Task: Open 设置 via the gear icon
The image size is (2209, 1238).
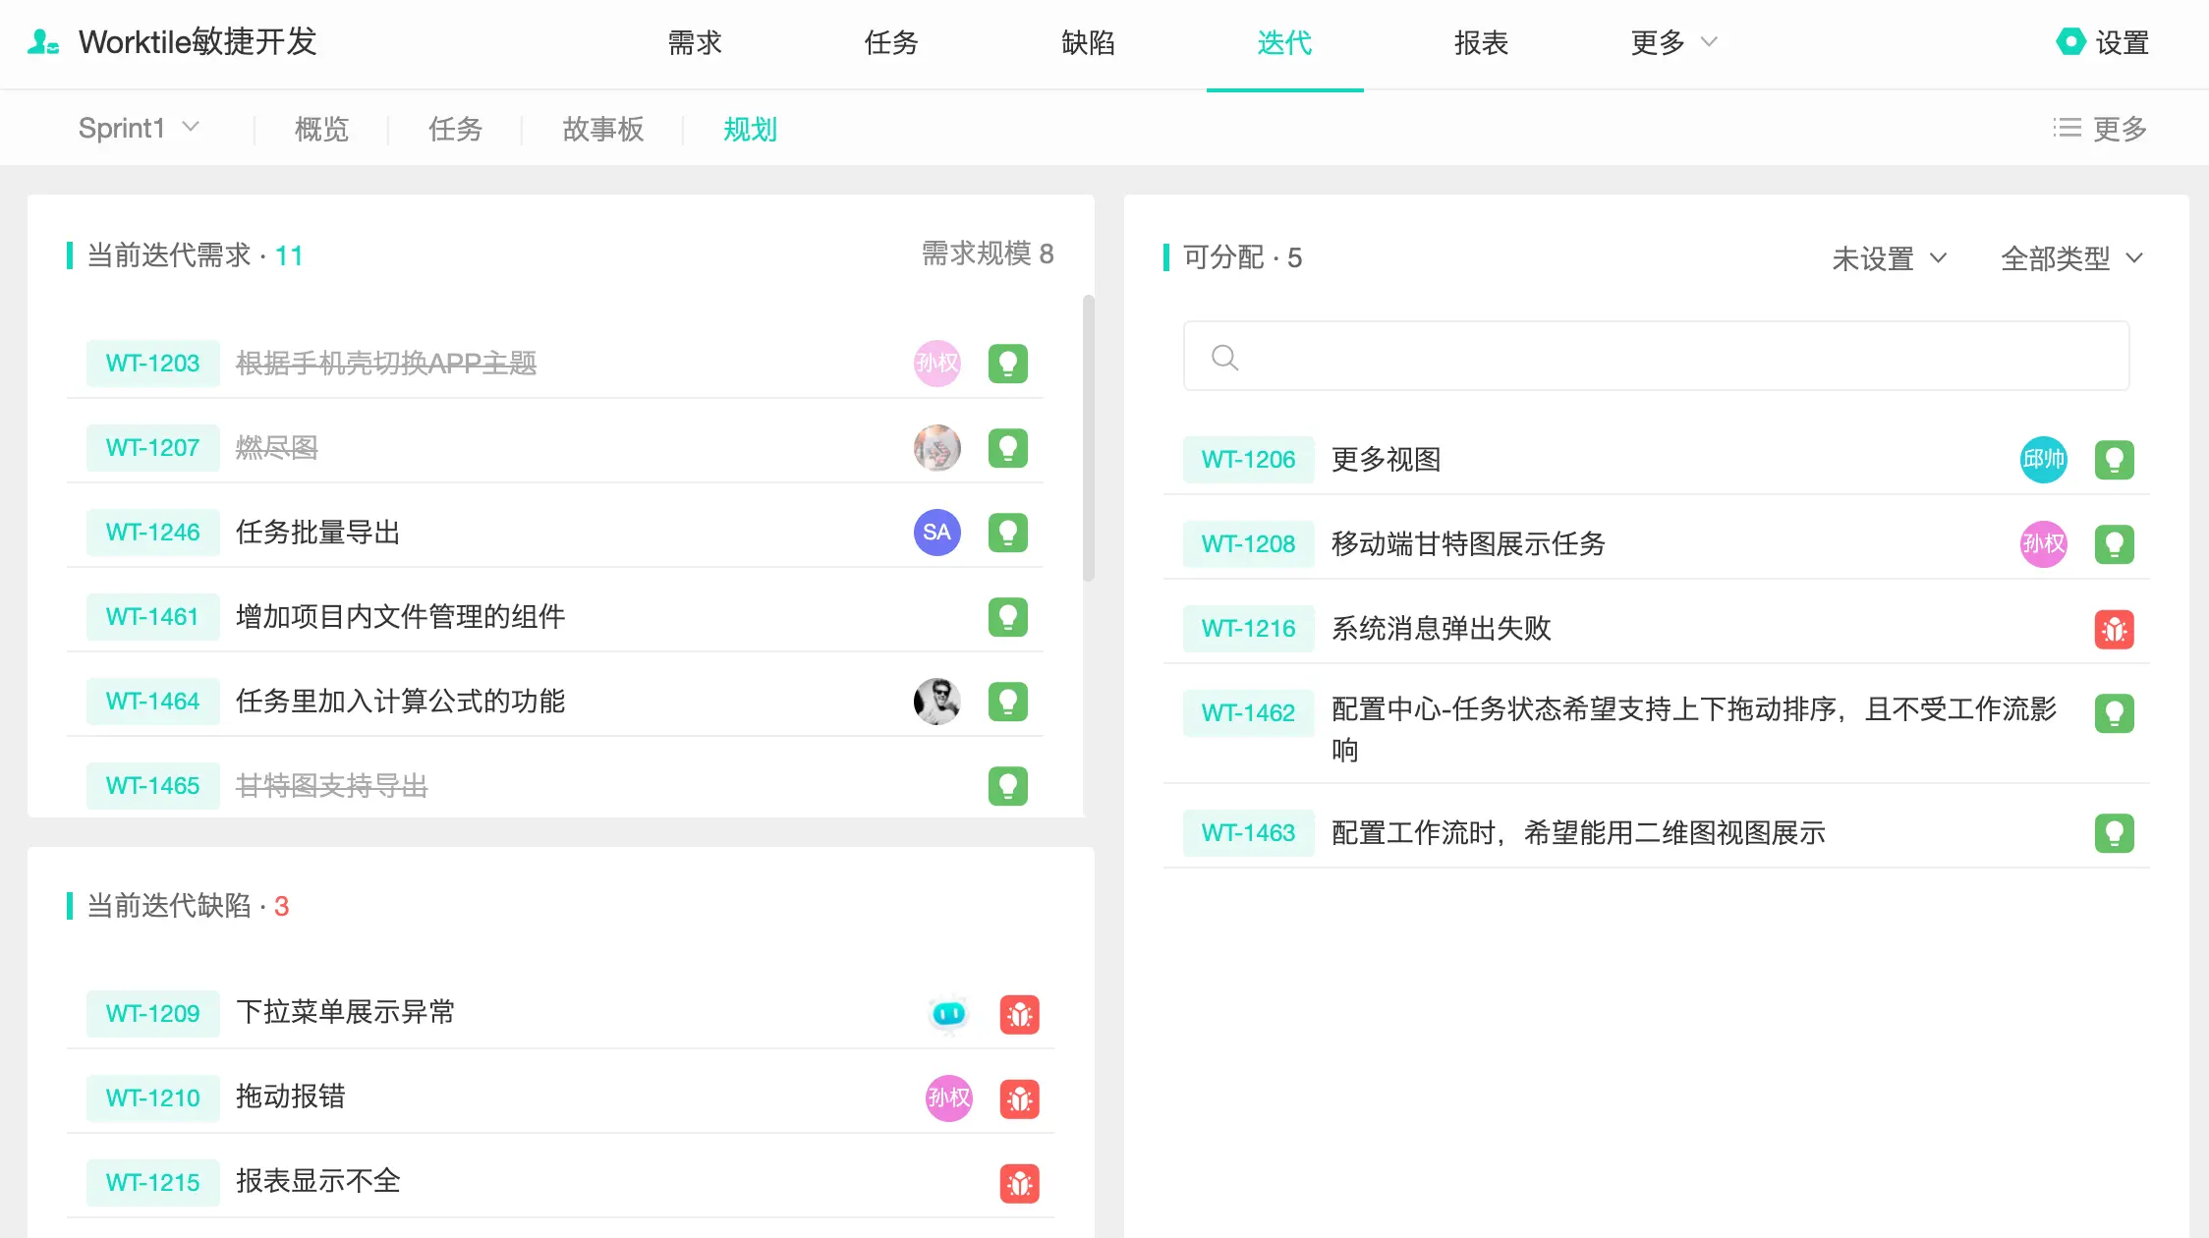Action: [x=2070, y=41]
